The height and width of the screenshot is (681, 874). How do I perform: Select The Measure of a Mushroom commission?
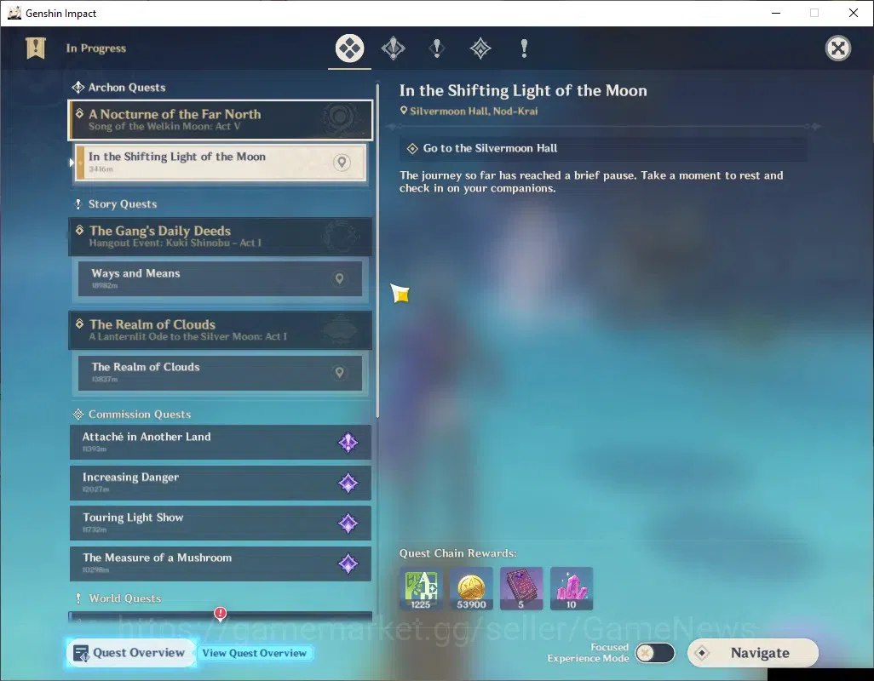pos(220,564)
